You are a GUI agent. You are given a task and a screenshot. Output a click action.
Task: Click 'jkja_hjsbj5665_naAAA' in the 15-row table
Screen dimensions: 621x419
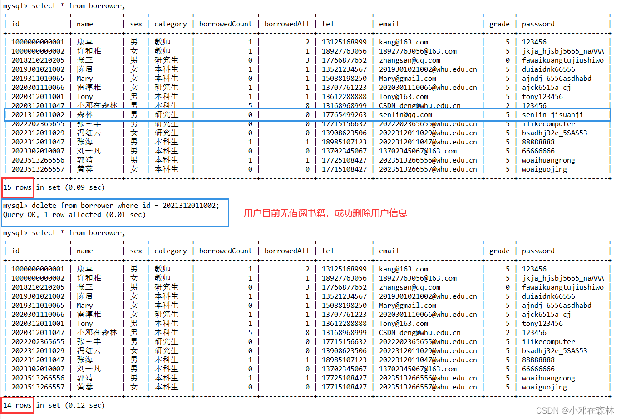(563, 51)
